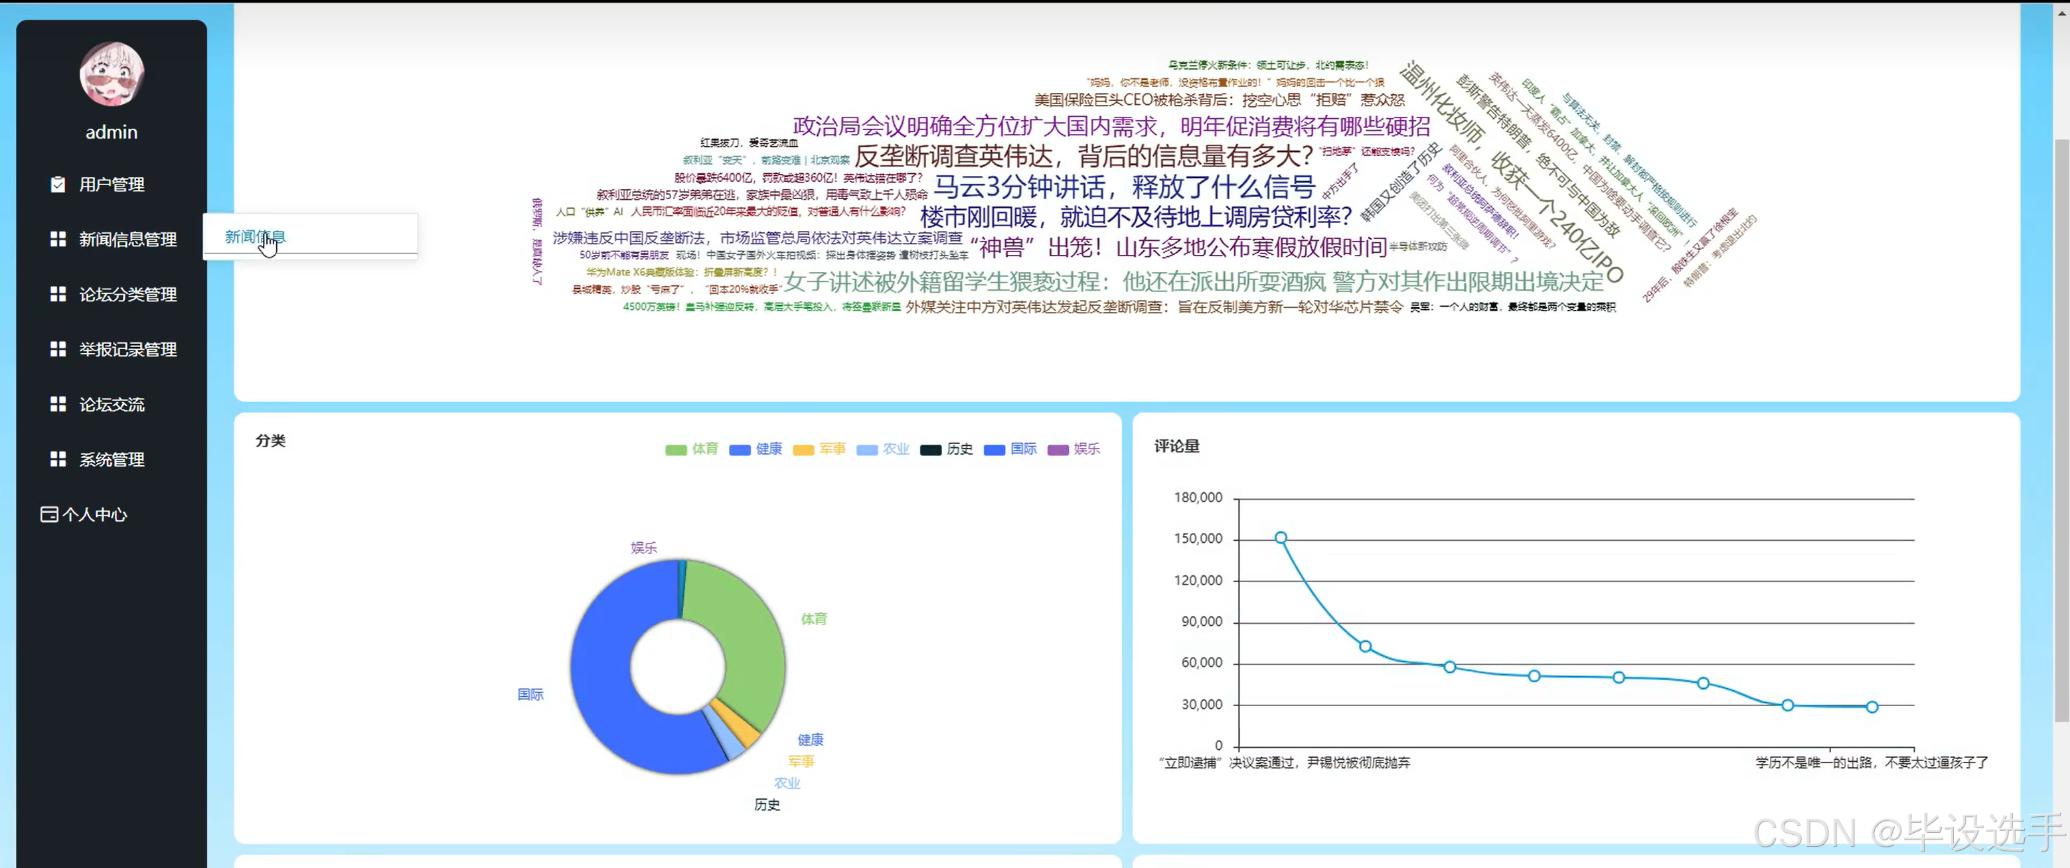Click the 娱乐 label above the donut chart
This screenshot has height=868, width=2070.
point(644,547)
